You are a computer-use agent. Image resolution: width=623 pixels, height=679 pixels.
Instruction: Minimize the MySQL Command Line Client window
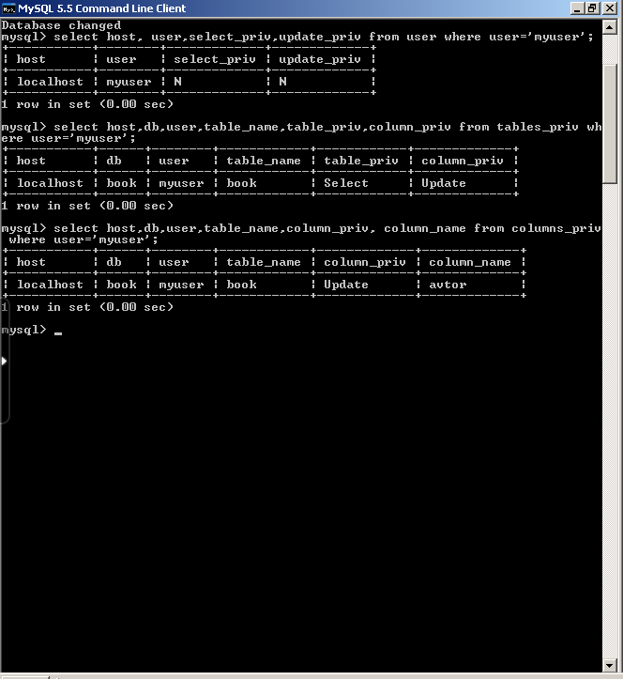577,8
